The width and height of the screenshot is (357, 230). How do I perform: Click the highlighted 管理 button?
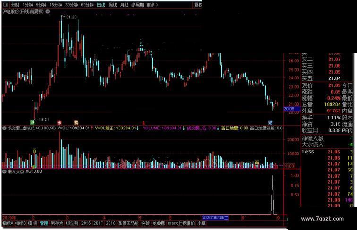click(44, 223)
